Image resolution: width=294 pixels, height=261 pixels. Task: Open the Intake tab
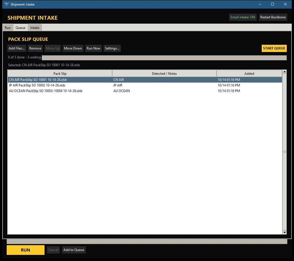tap(35, 28)
